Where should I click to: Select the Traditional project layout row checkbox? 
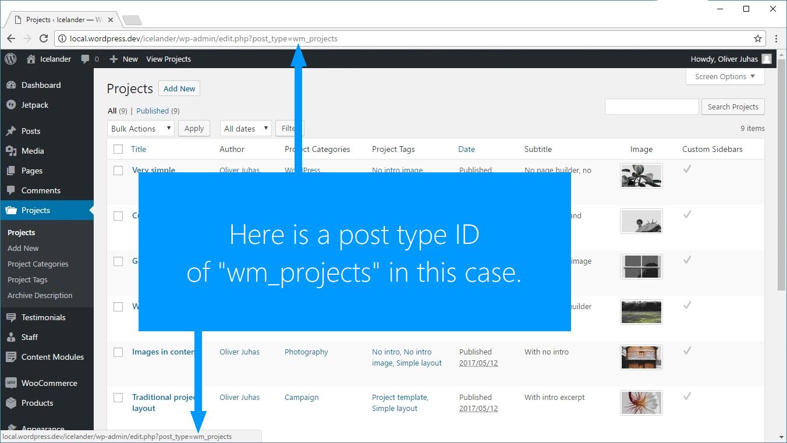(118, 398)
